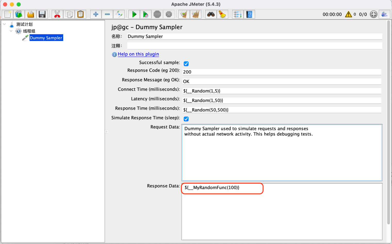This screenshot has width=392, height=244.
Task: Click the info icon beside Help link
Action: (x=114, y=55)
